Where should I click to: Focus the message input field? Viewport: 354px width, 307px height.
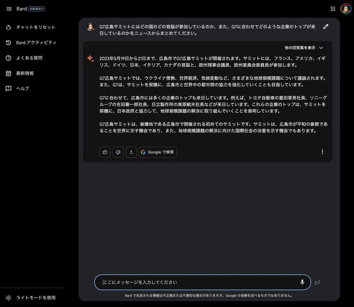pos(202,282)
